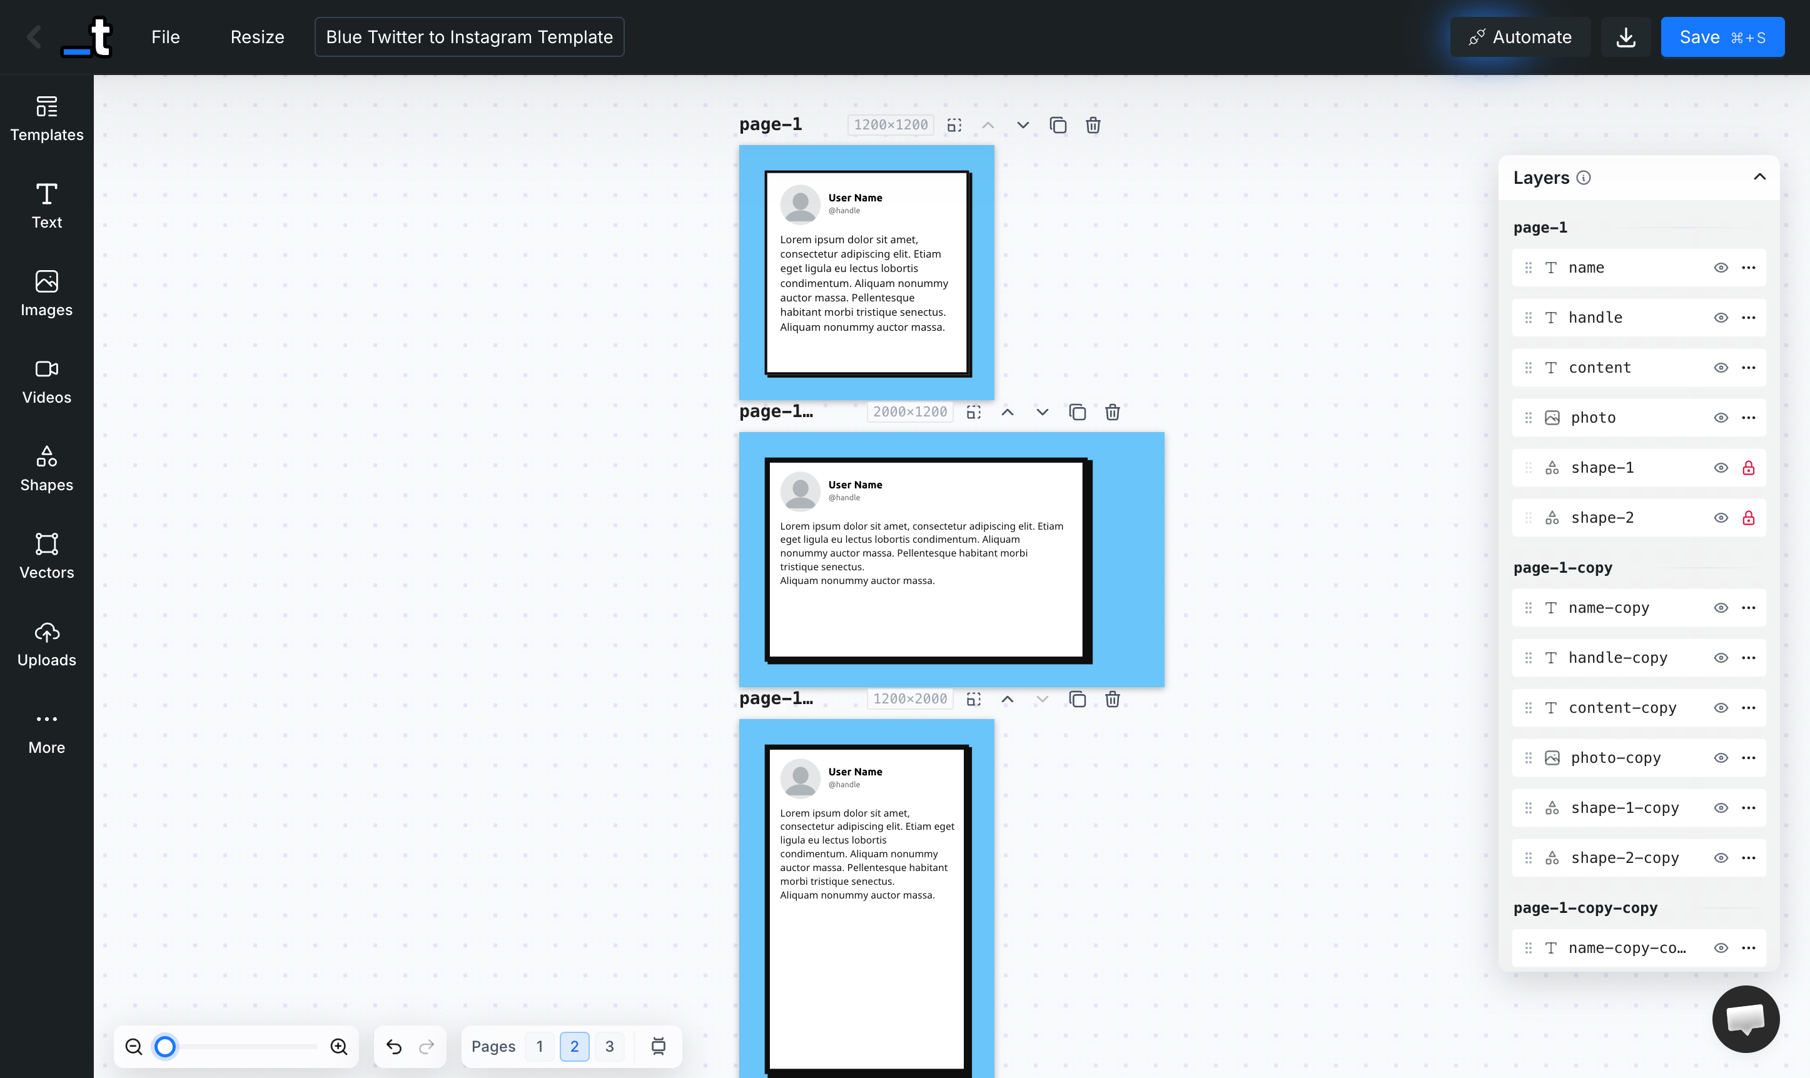Hide the handle-copy layer
1810x1078 pixels.
[1721, 658]
